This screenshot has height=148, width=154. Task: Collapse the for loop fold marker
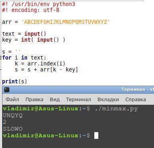point(1,58)
